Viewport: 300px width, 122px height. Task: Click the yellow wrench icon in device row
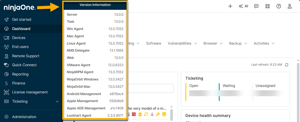coord(158,114)
